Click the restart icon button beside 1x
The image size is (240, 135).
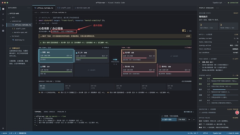click(x=194, y=119)
